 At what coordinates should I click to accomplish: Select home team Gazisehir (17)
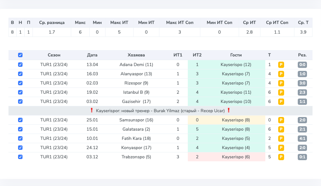coord(137,101)
